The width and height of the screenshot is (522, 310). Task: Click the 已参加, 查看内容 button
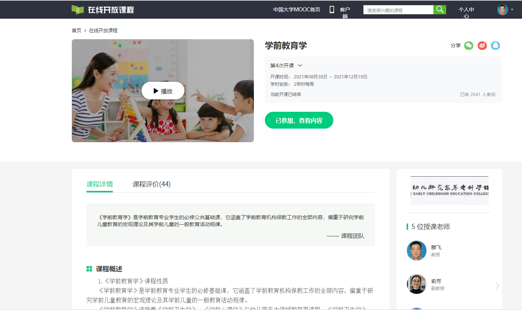299,120
